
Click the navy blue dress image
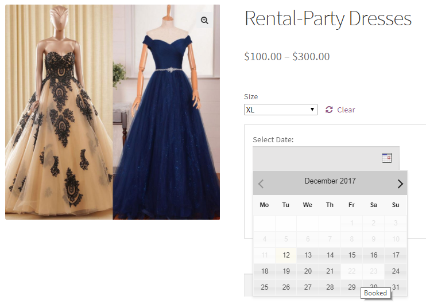click(x=166, y=112)
